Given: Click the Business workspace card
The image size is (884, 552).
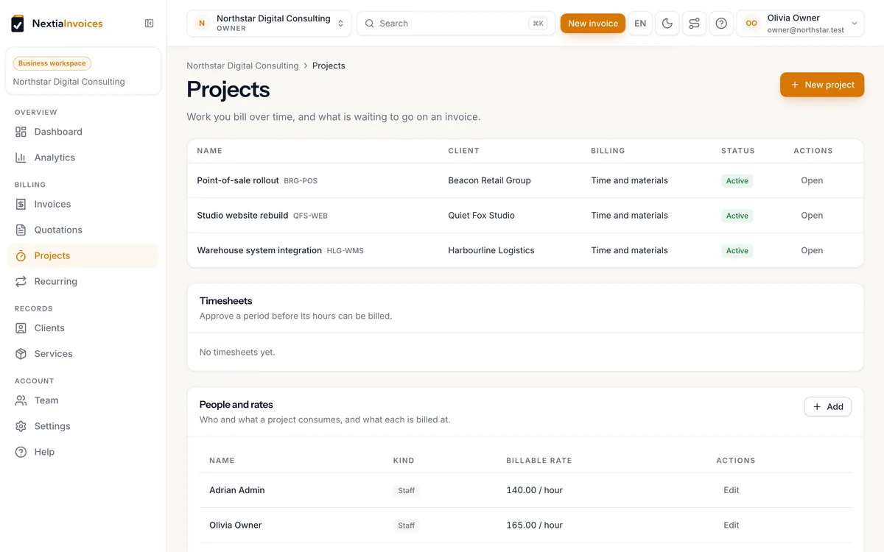Looking at the screenshot, I should coord(83,71).
